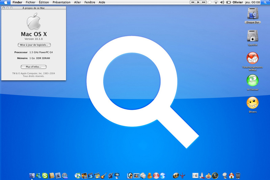Open the Wi-Fi status menu
The image size is (270, 180).
tap(216, 2)
